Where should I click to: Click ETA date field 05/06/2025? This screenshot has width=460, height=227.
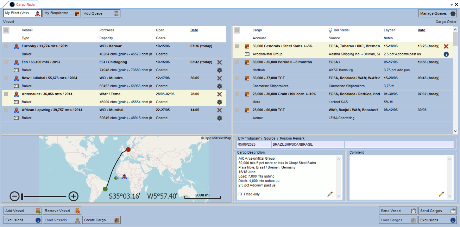[254, 144]
